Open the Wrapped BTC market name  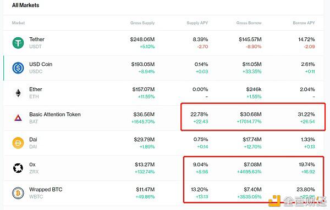coord(46,189)
